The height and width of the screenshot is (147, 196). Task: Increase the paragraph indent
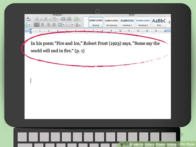[x=69, y=19]
